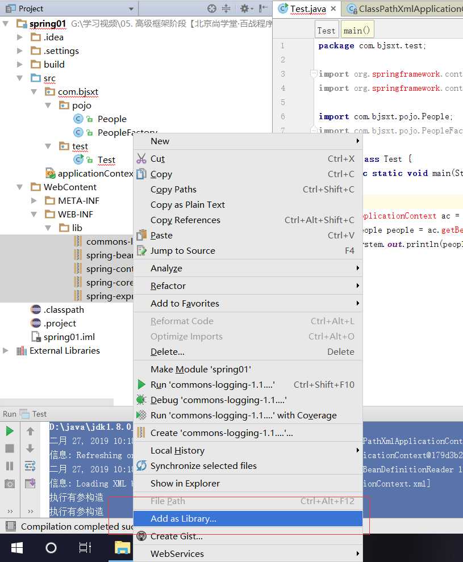Click the Cut scissors icon in context menu
This screenshot has width=463, height=562.
[141, 158]
